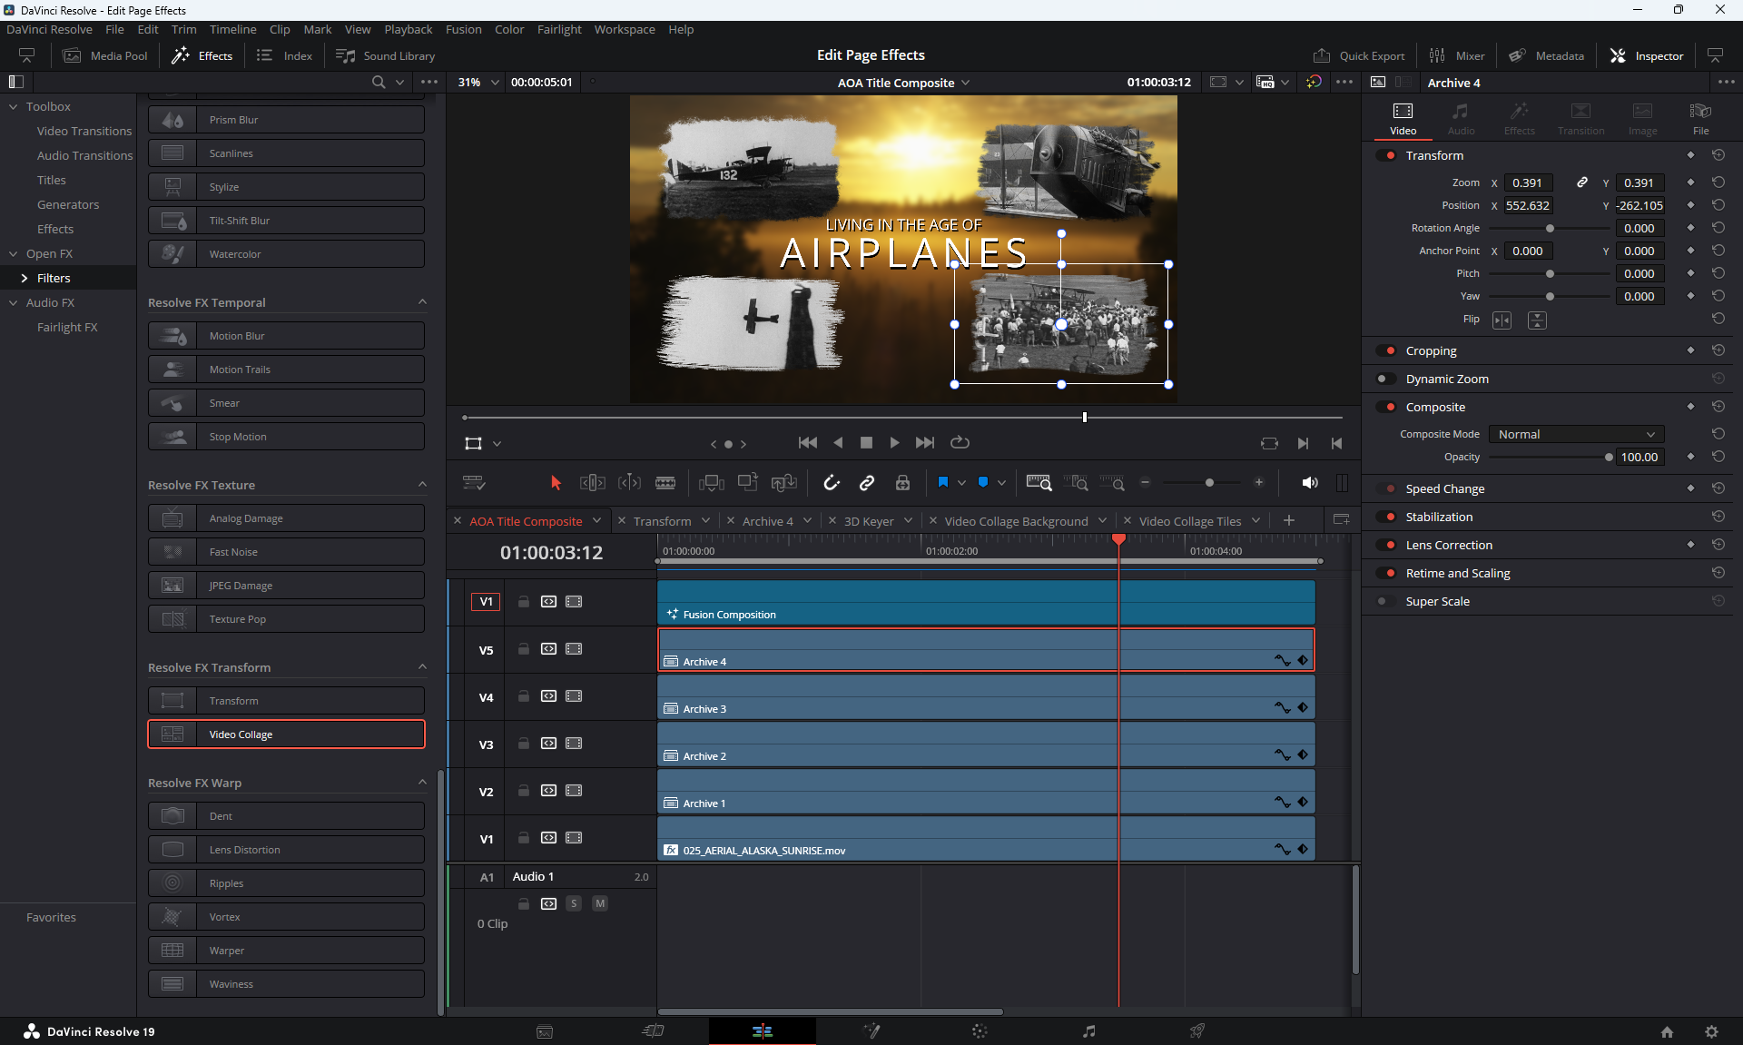Viewport: 1743px width, 1045px height.
Task: Open the Sound Library panel
Action: (386, 55)
